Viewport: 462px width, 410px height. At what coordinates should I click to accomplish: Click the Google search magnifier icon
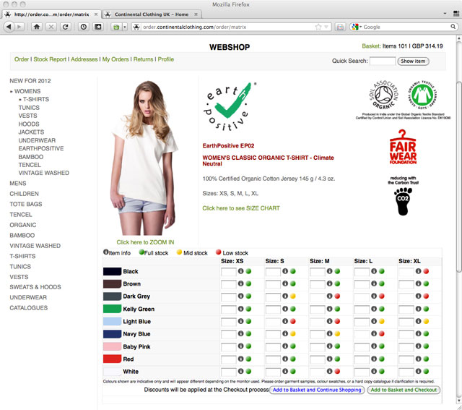(453, 27)
